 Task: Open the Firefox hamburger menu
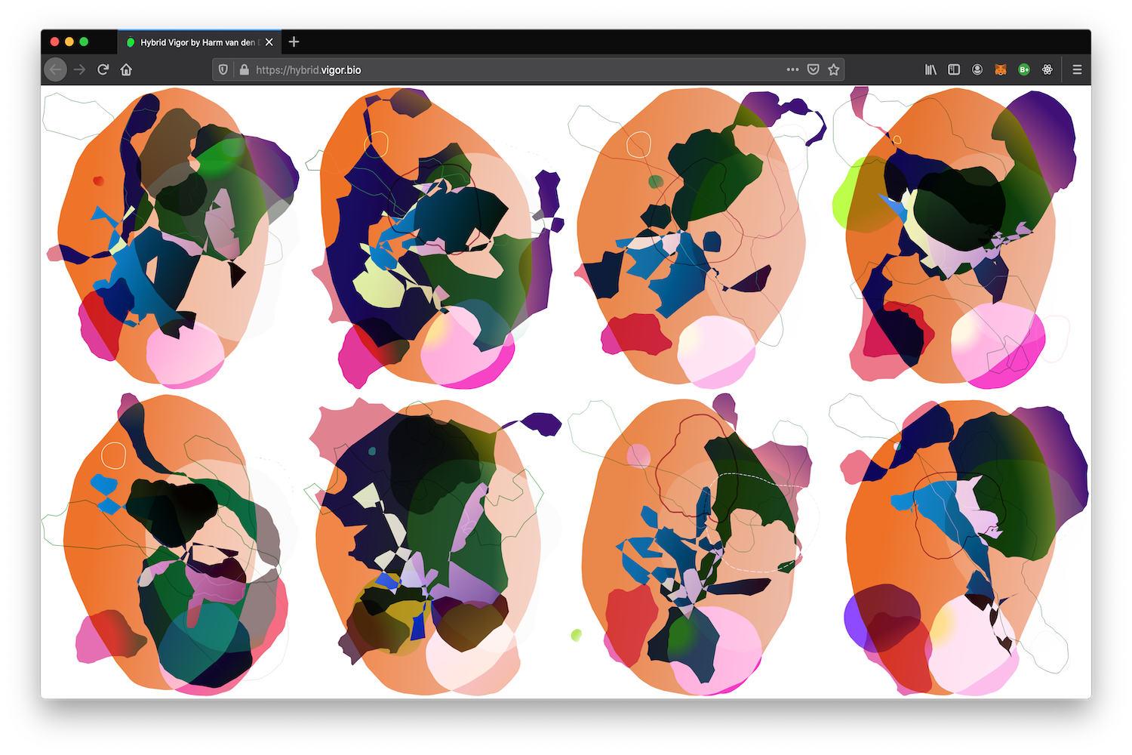tap(1077, 69)
